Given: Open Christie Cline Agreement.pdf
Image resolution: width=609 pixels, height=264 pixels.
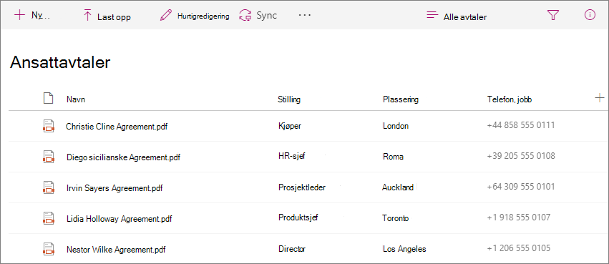Looking at the screenshot, I should tap(117, 126).
